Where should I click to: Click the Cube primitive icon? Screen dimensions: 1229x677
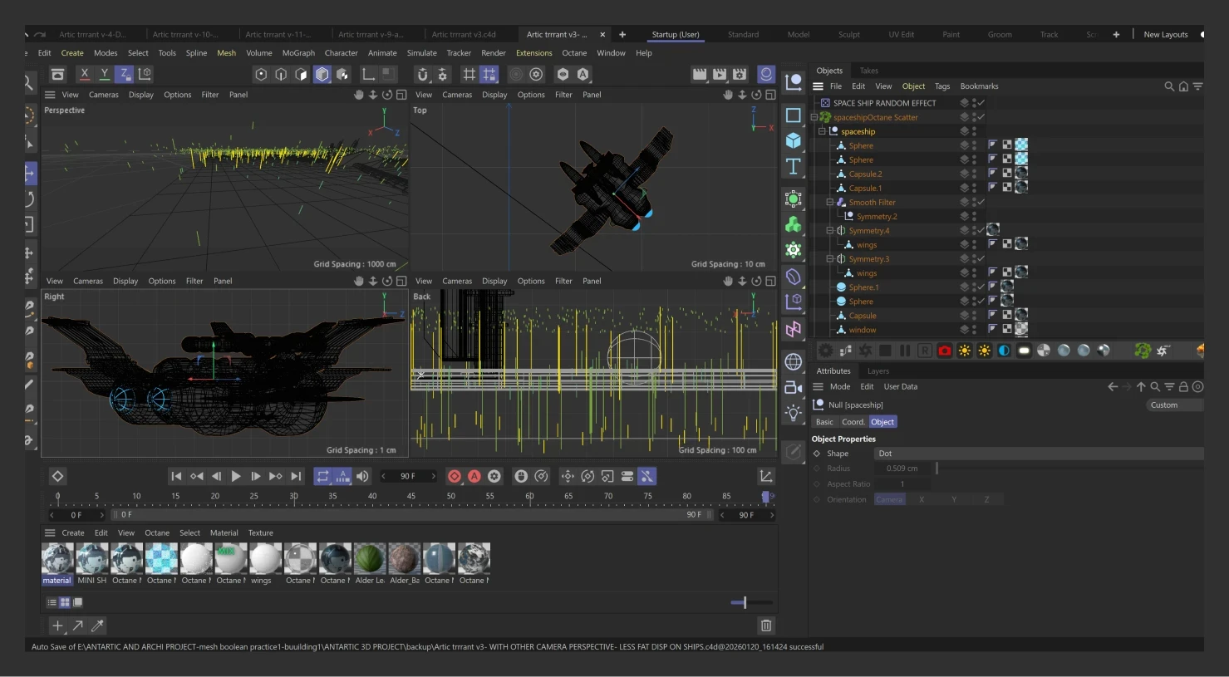pyautogui.click(x=794, y=140)
